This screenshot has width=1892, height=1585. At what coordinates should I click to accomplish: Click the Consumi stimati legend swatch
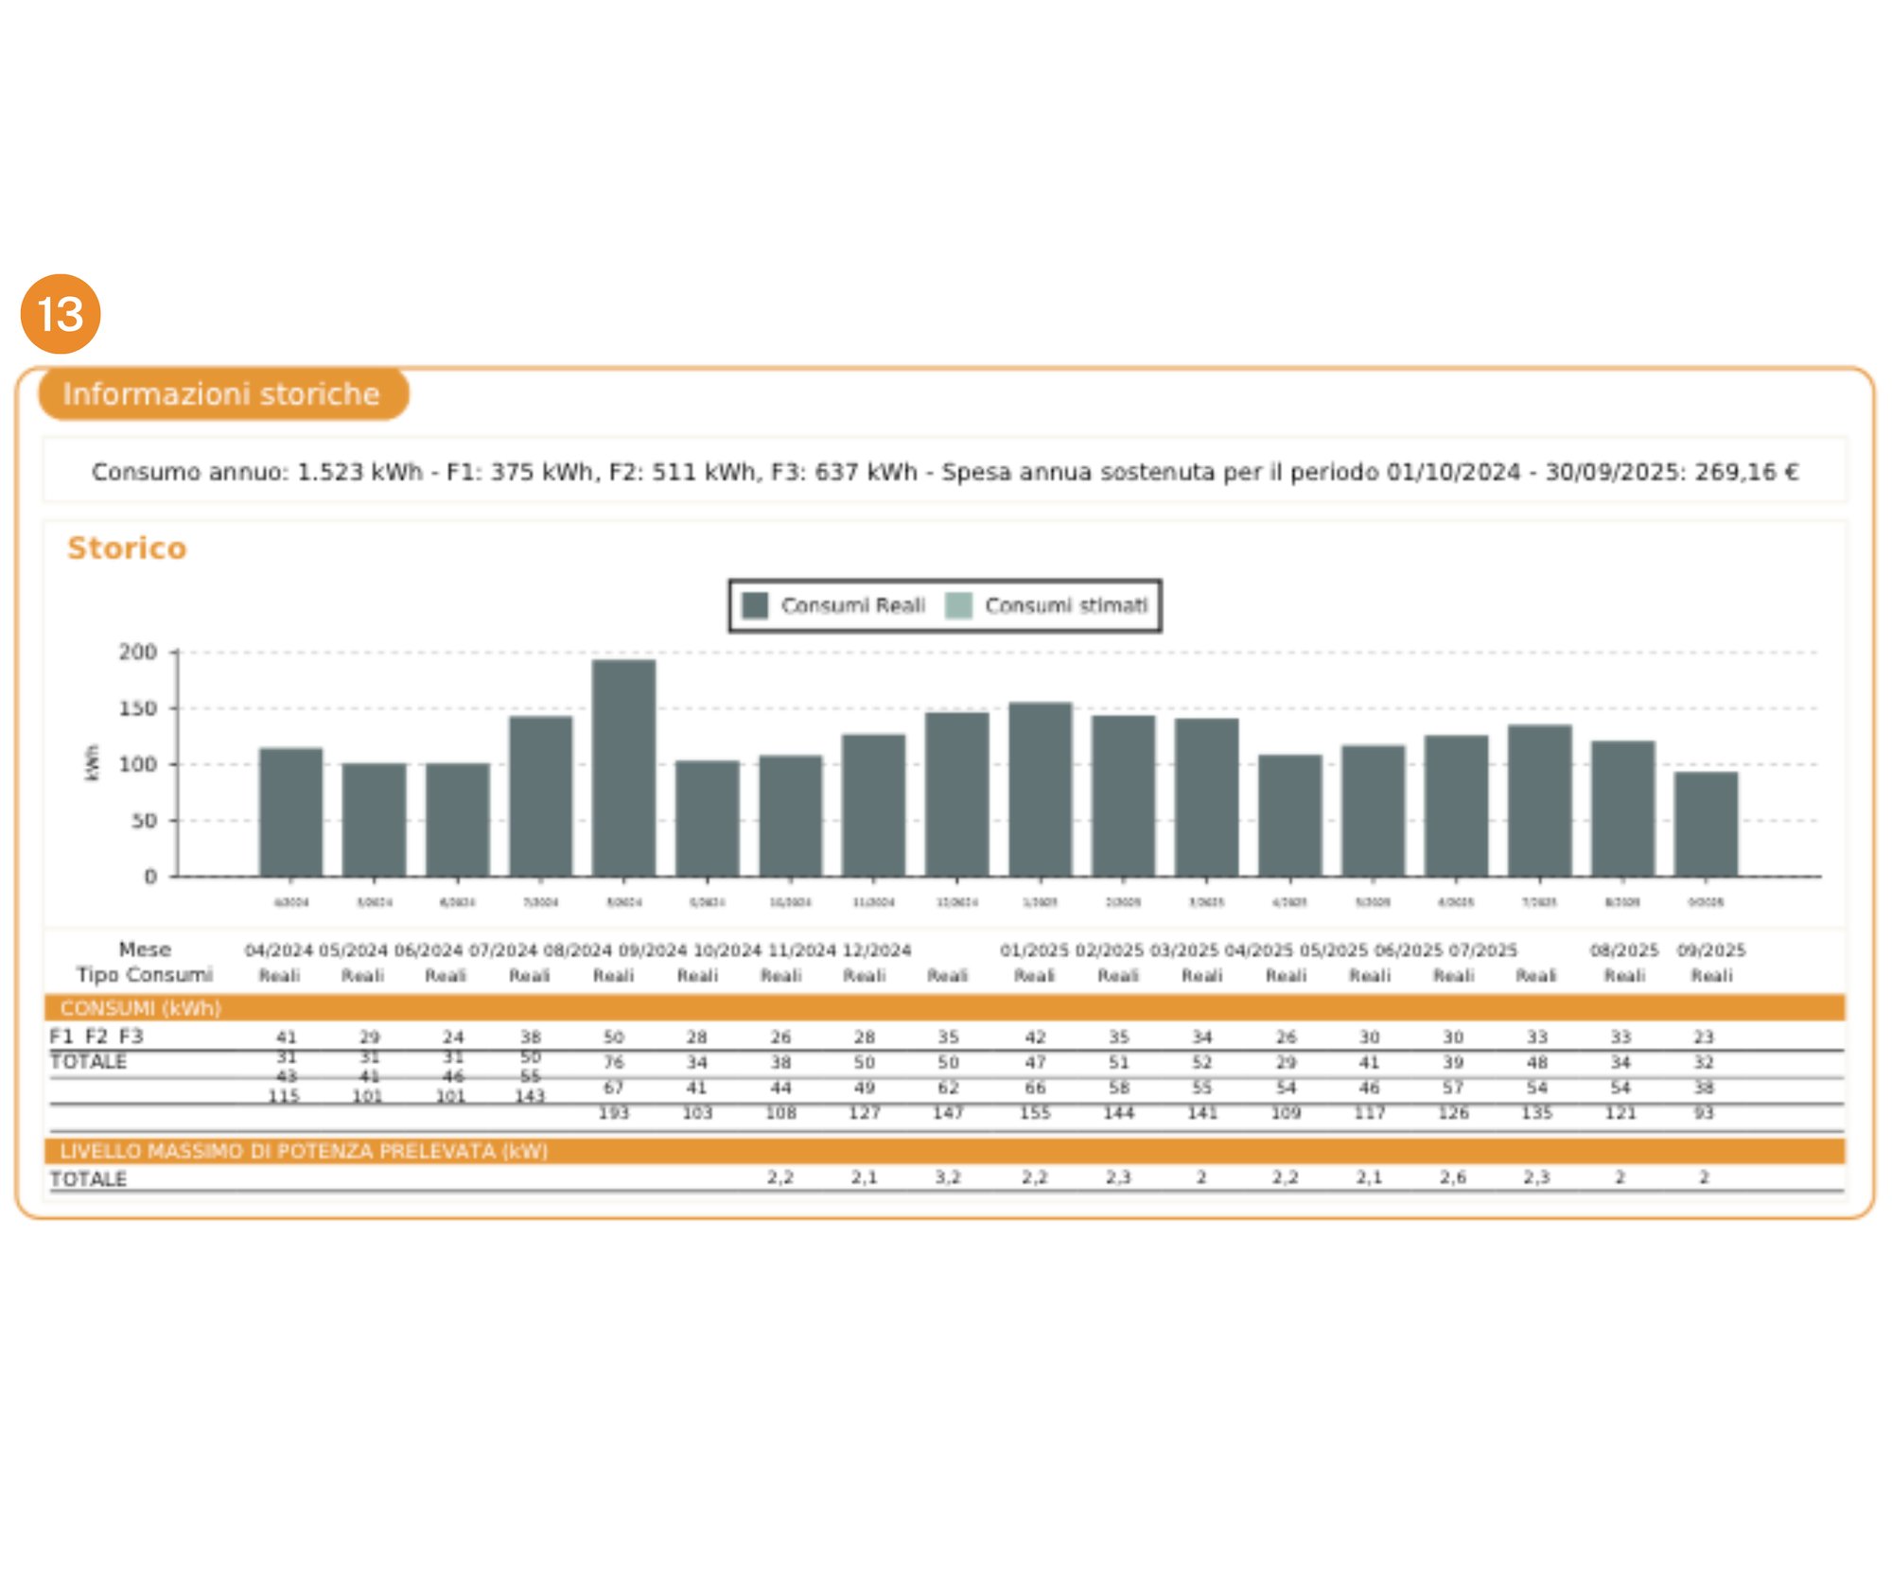click(x=958, y=606)
